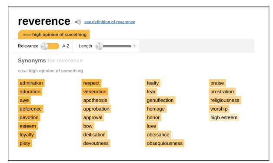Click the word awe
Viewport: 273px width, 163px height.
point(24,100)
